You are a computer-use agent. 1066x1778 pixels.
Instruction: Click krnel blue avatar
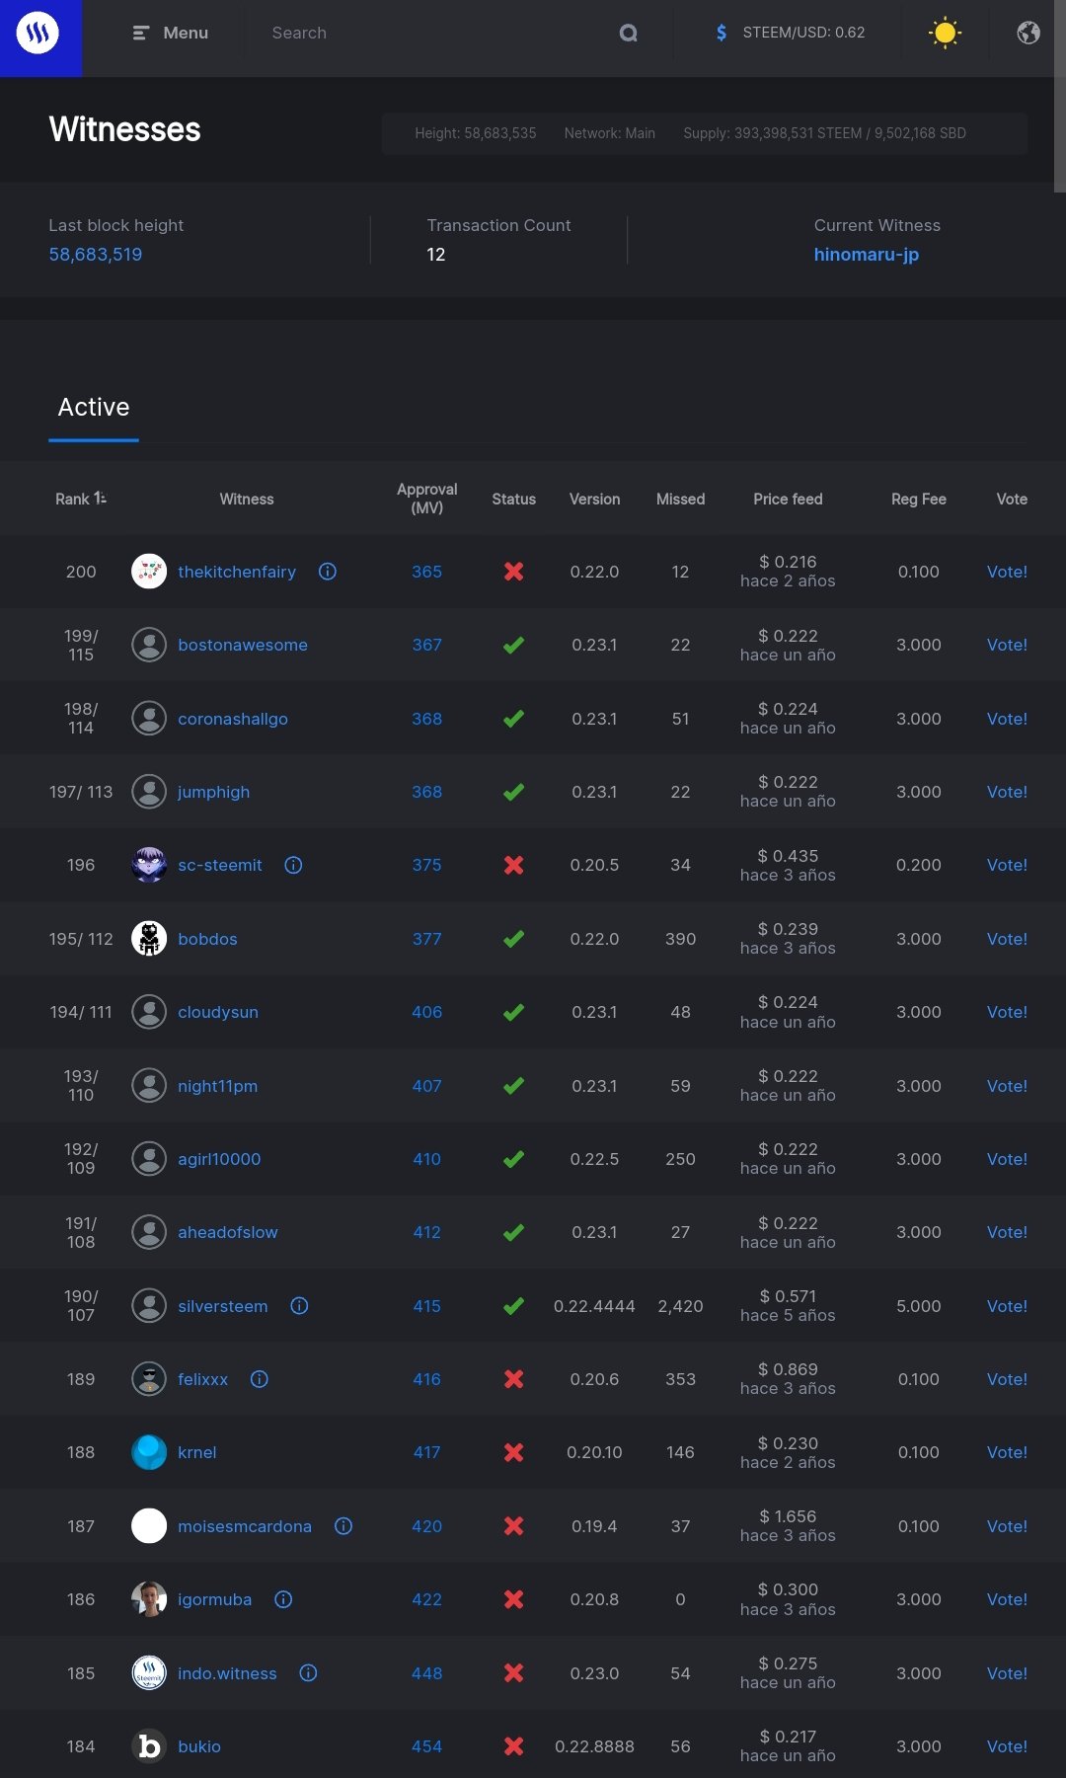pos(149,1452)
